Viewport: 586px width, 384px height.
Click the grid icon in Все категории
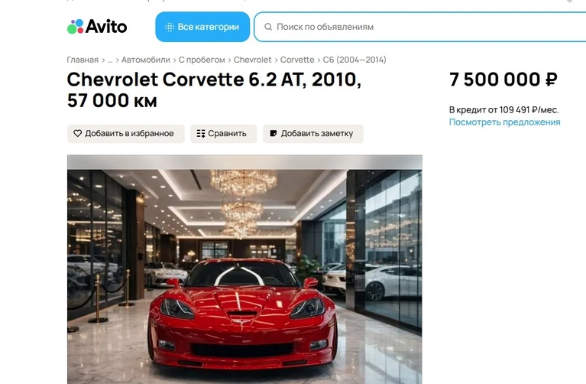pyautogui.click(x=170, y=27)
